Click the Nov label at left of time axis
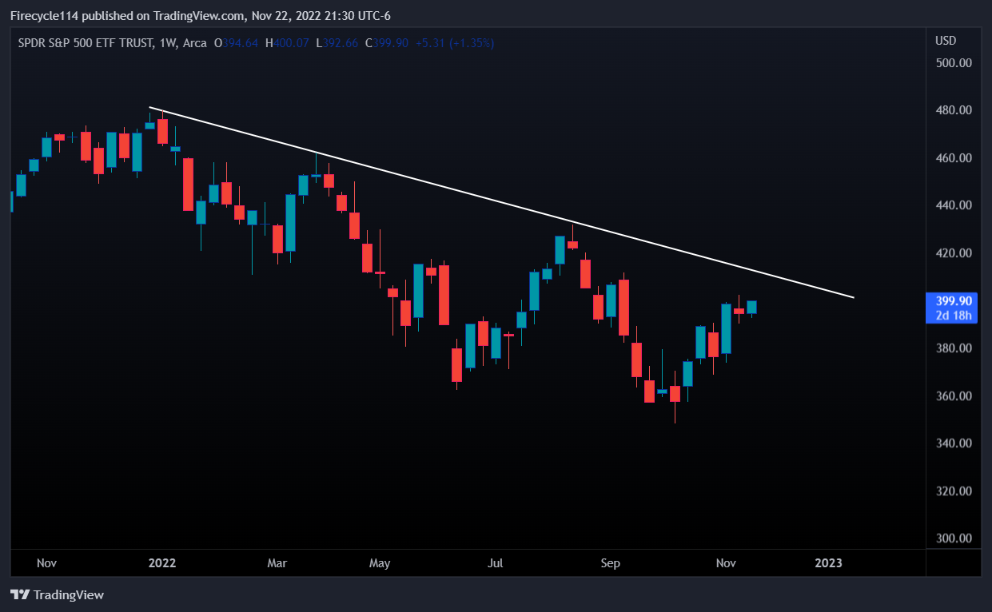 46,563
